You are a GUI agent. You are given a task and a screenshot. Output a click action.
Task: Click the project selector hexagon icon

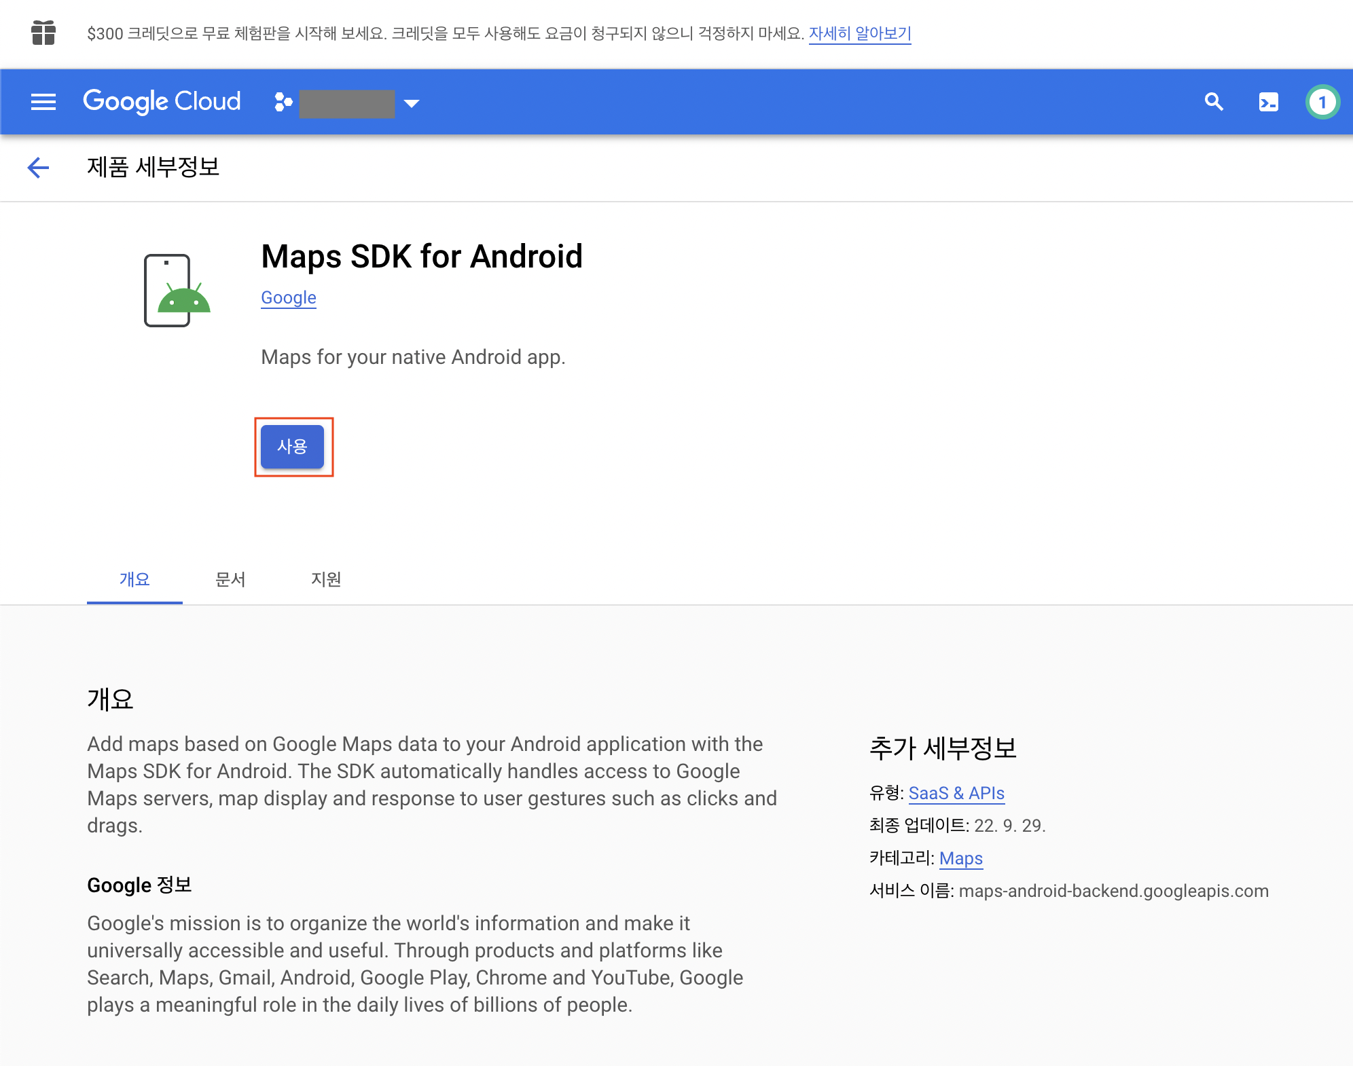[283, 103]
